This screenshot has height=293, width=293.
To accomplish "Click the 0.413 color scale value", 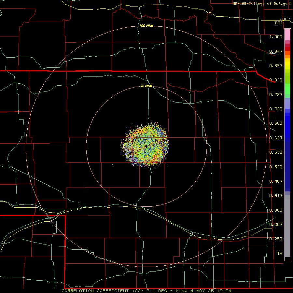I will pos(276,196).
